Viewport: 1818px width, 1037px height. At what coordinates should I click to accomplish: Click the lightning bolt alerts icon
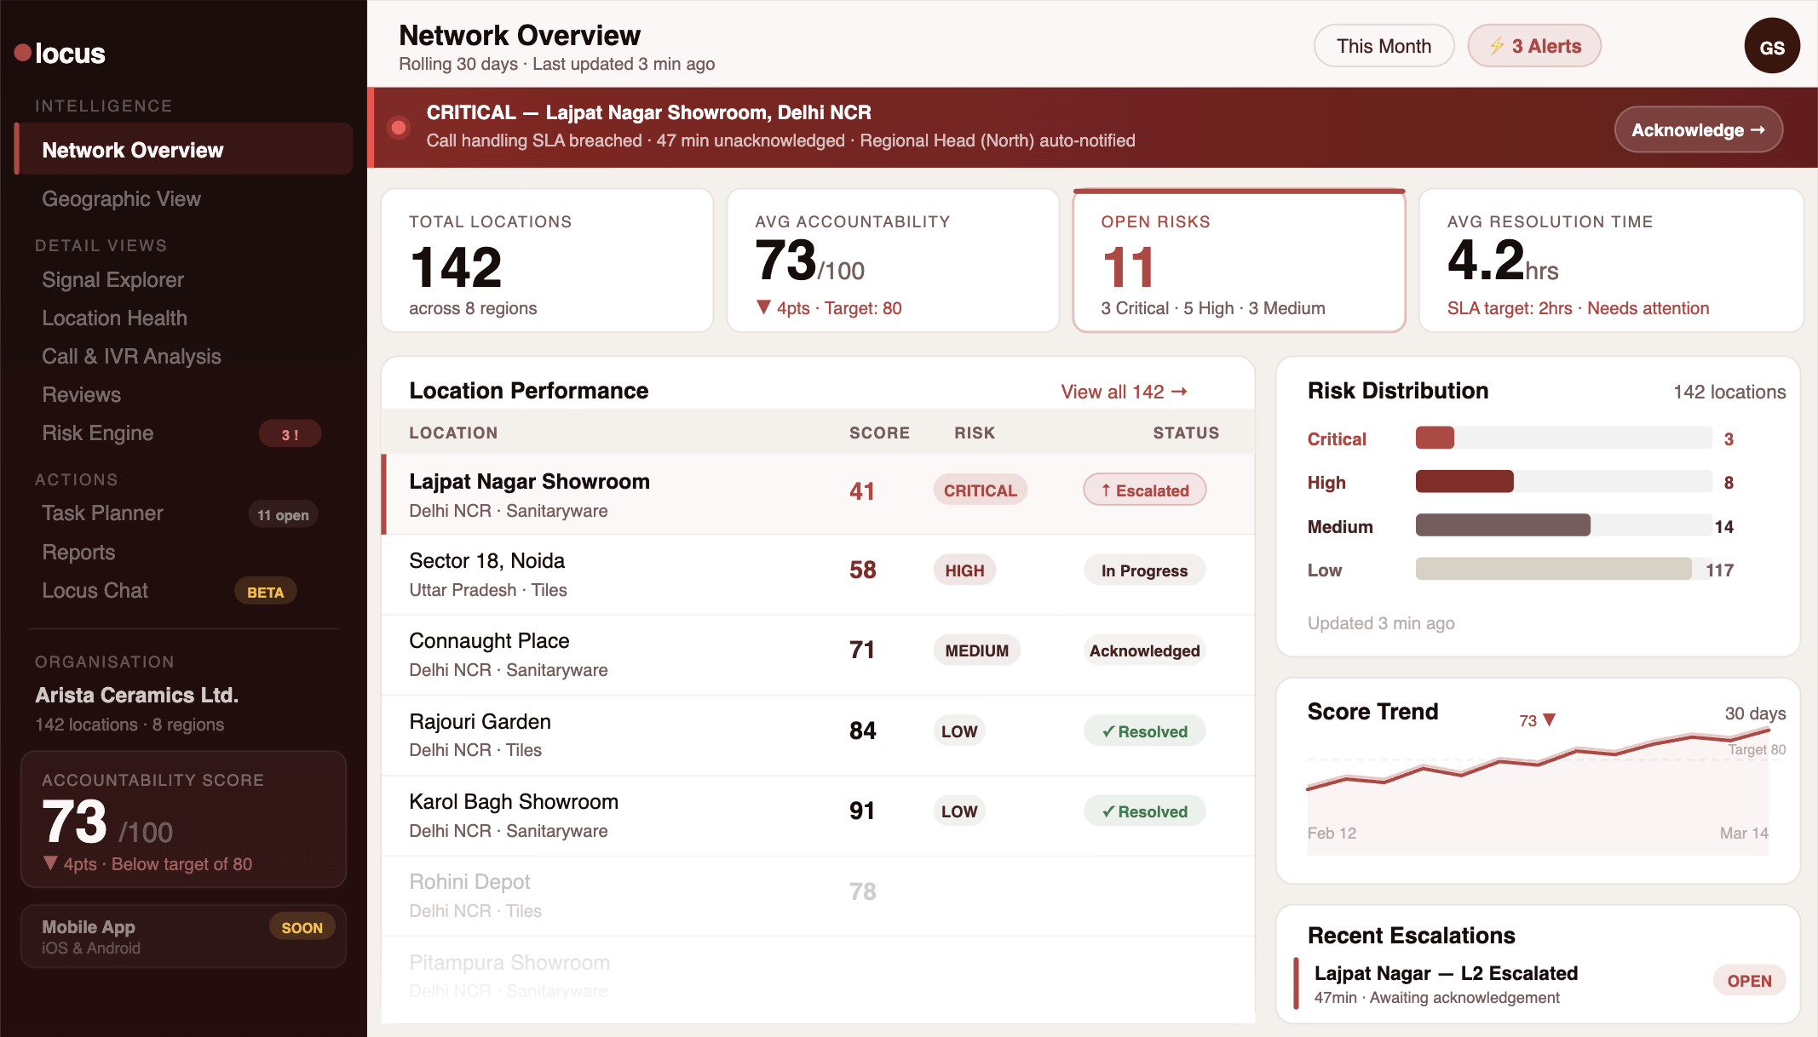coord(1497,46)
